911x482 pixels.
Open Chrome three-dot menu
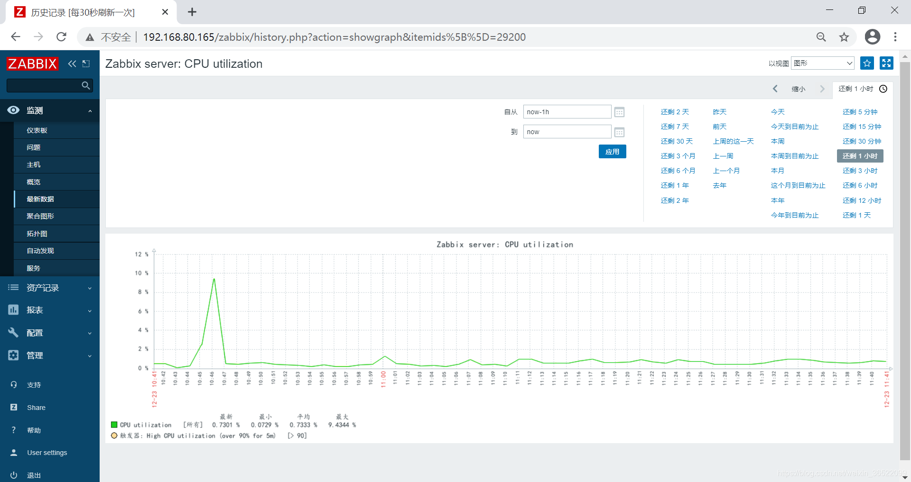pos(895,37)
